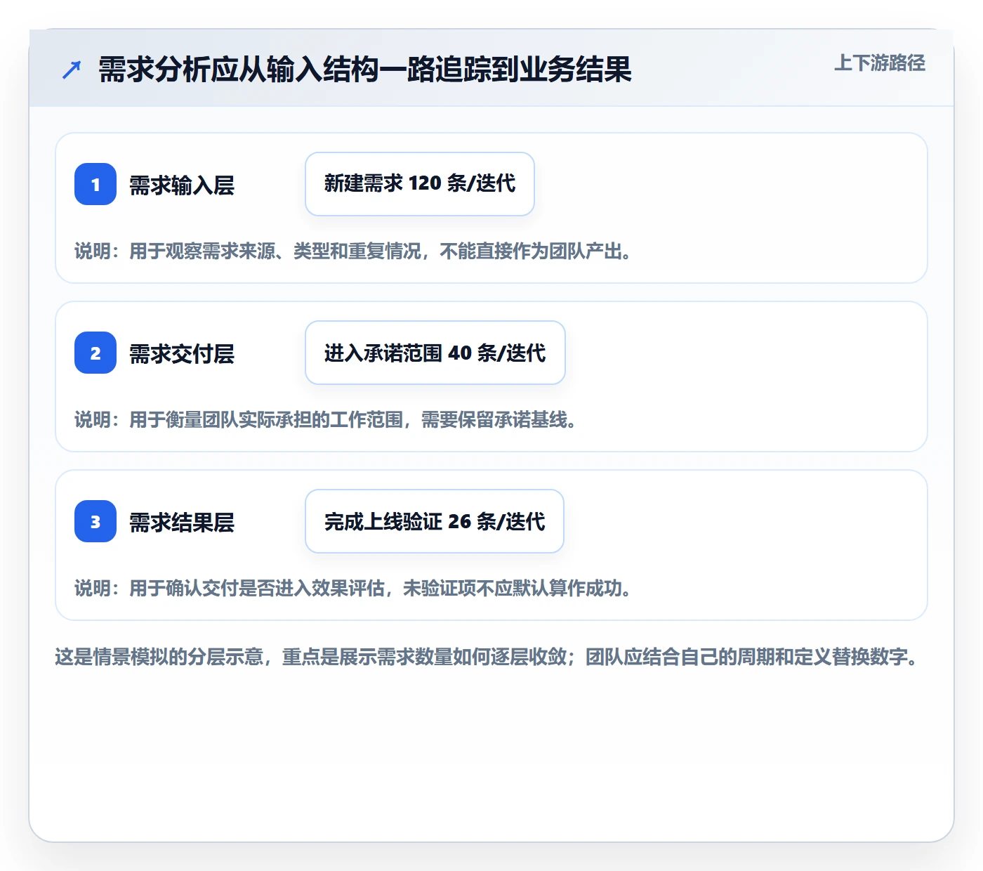Click the note about 未验证项不应默认算作成功
The width and height of the screenshot is (983, 871).
tap(353, 588)
